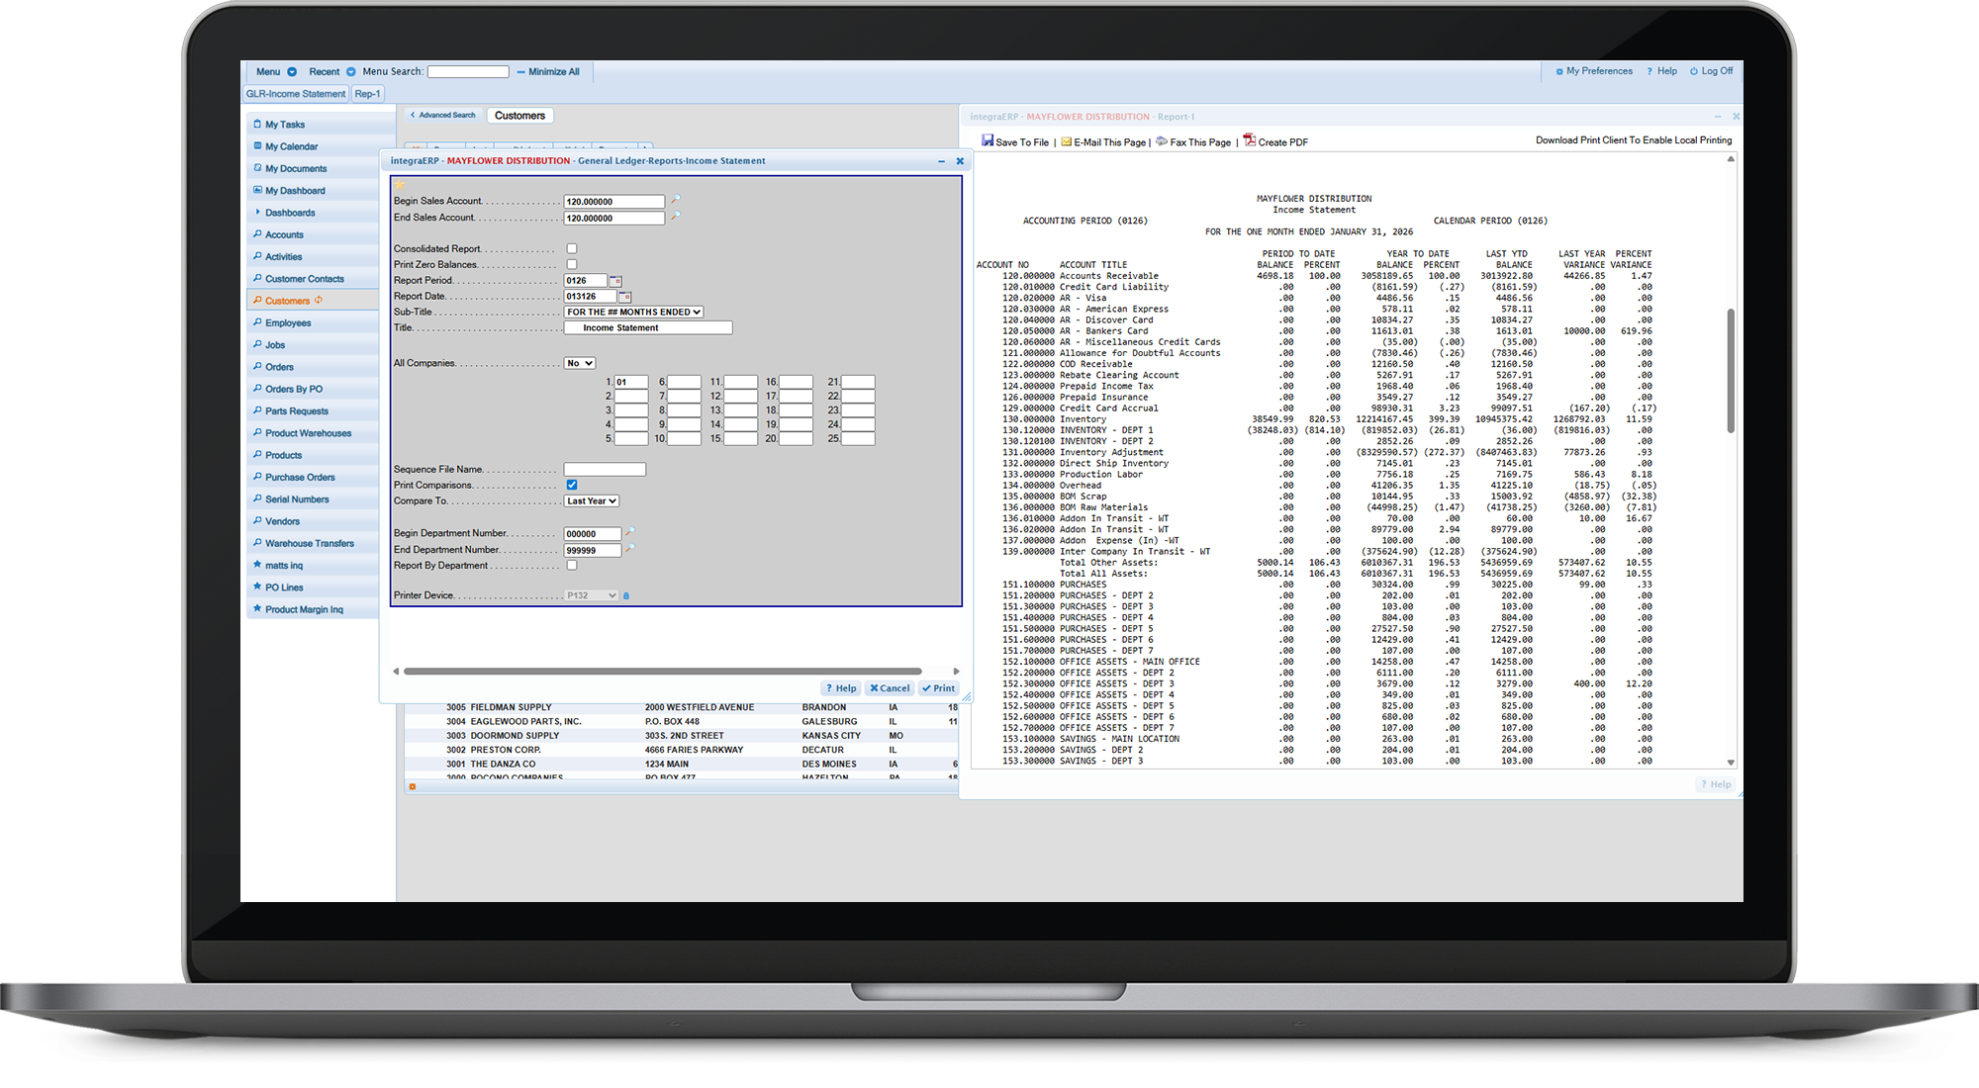This screenshot has height=1088, width=1979.
Task: Open lookup for Begin Sales Account
Action: [x=676, y=200]
